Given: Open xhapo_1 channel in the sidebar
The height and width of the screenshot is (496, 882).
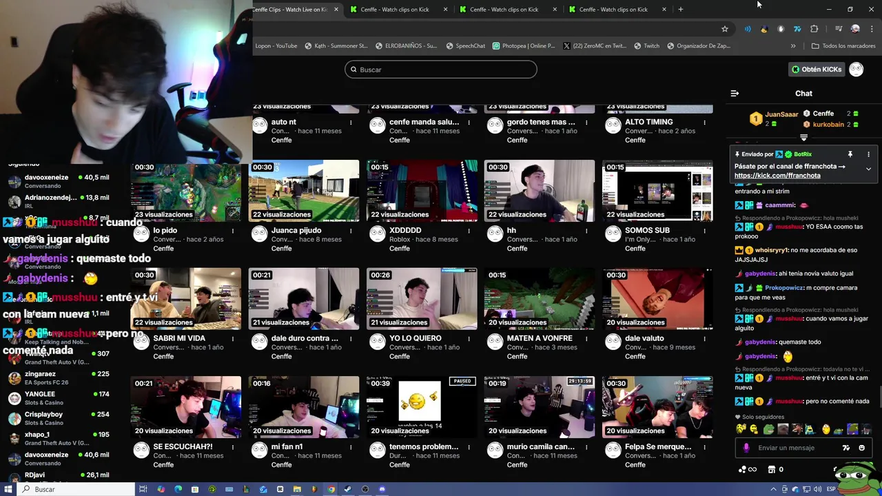Looking at the screenshot, I should pos(59,439).
